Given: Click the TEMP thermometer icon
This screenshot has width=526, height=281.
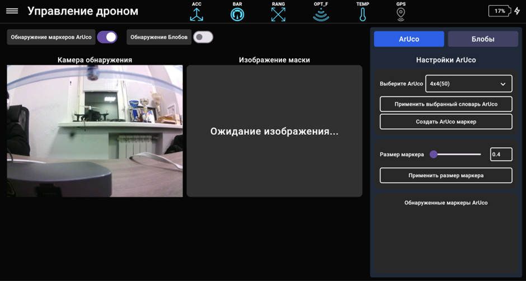Looking at the screenshot, I should (x=363, y=15).
